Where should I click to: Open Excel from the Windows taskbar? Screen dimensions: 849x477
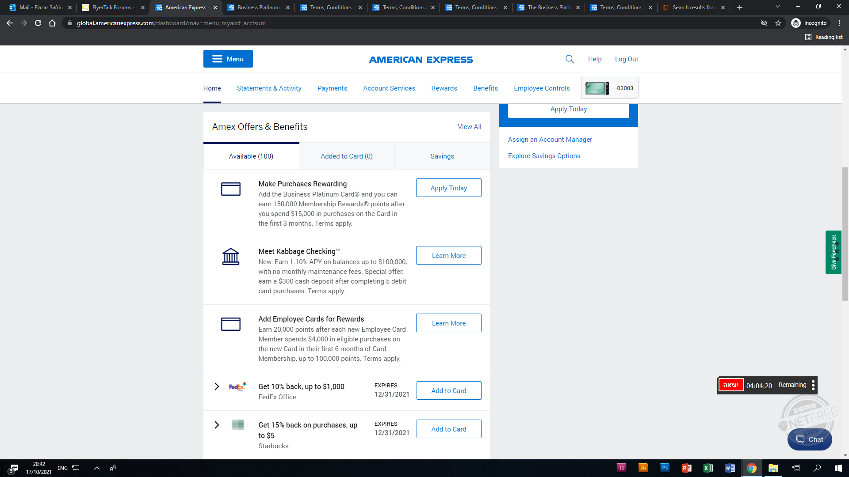(708, 468)
